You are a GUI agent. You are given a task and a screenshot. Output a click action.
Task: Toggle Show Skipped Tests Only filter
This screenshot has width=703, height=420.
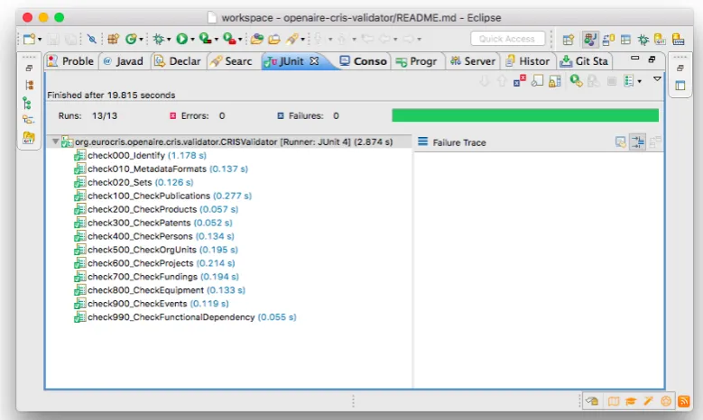click(x=537, y=81)
